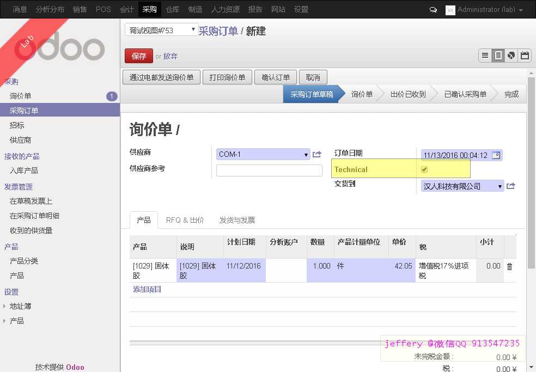Click the Odoo logo
Image resolution: width=536 pixels, height=372 pixels.
(60, 46)
